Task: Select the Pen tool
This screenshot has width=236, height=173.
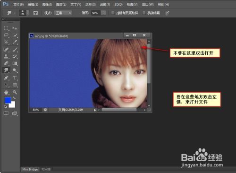Action: pyautogui.click(x=6, y=78)
